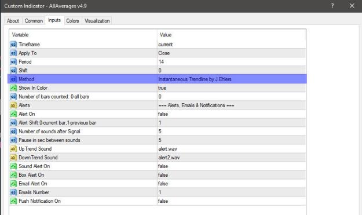Screen dimensions: 362x215
Task: Click the string icon beside UpTrend Sound
Action: point(13,149)
